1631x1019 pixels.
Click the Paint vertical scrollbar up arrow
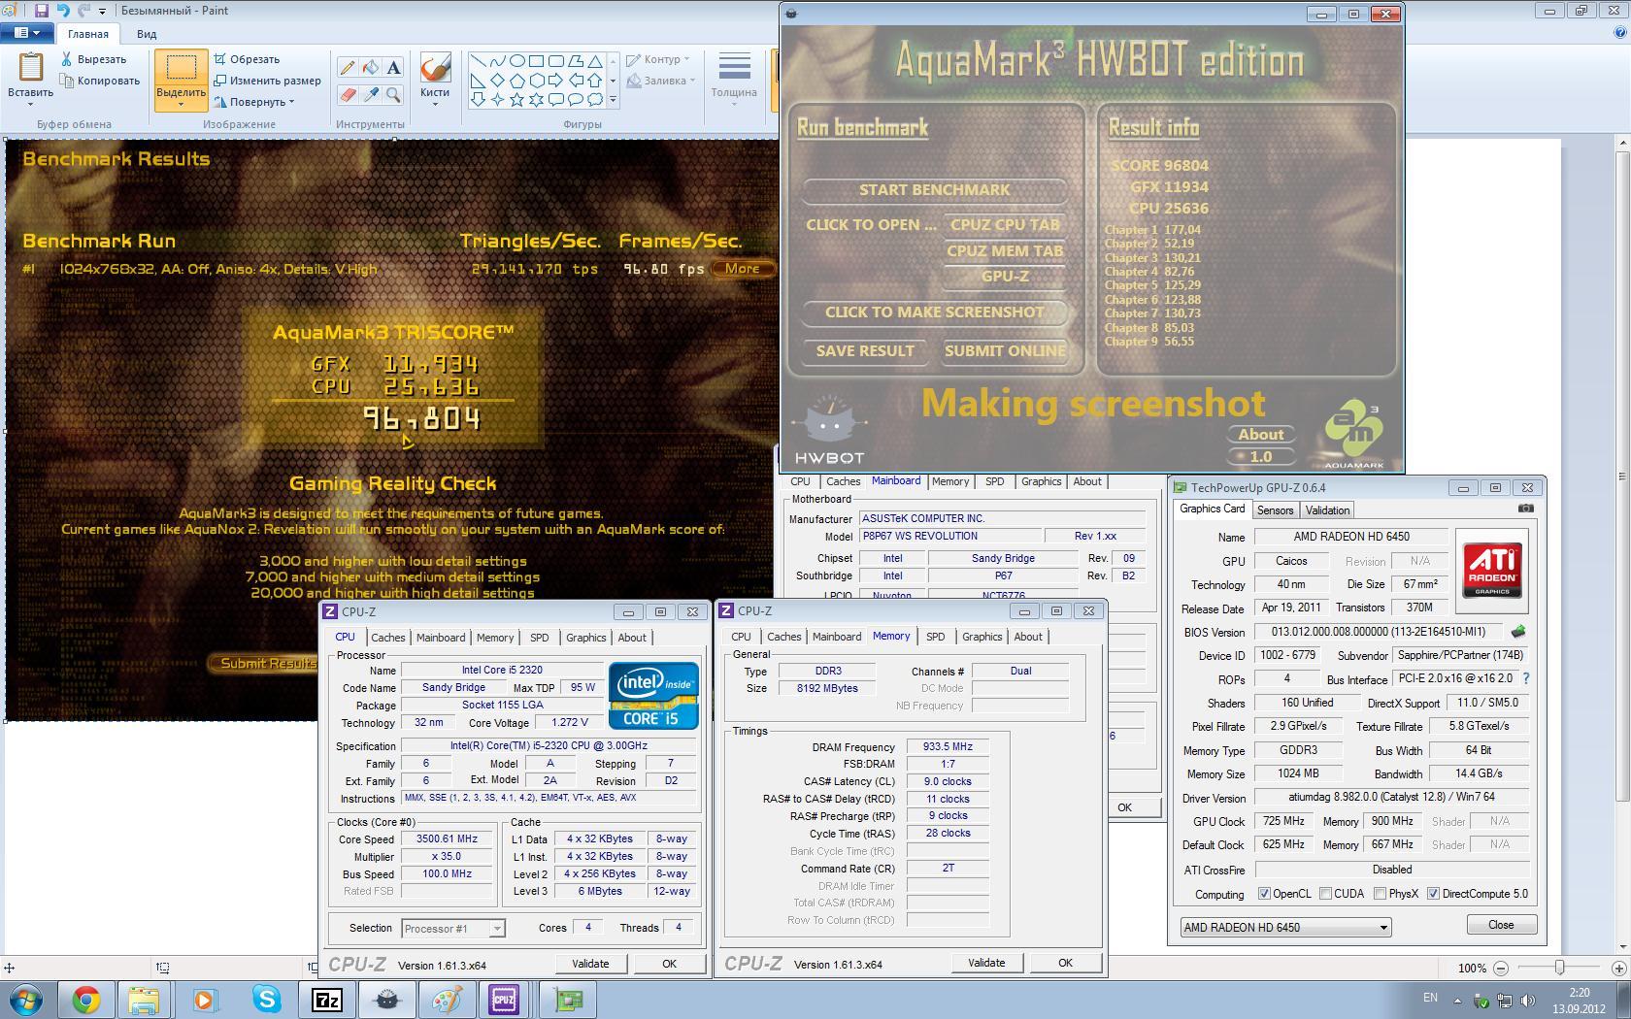[1621, 144]
